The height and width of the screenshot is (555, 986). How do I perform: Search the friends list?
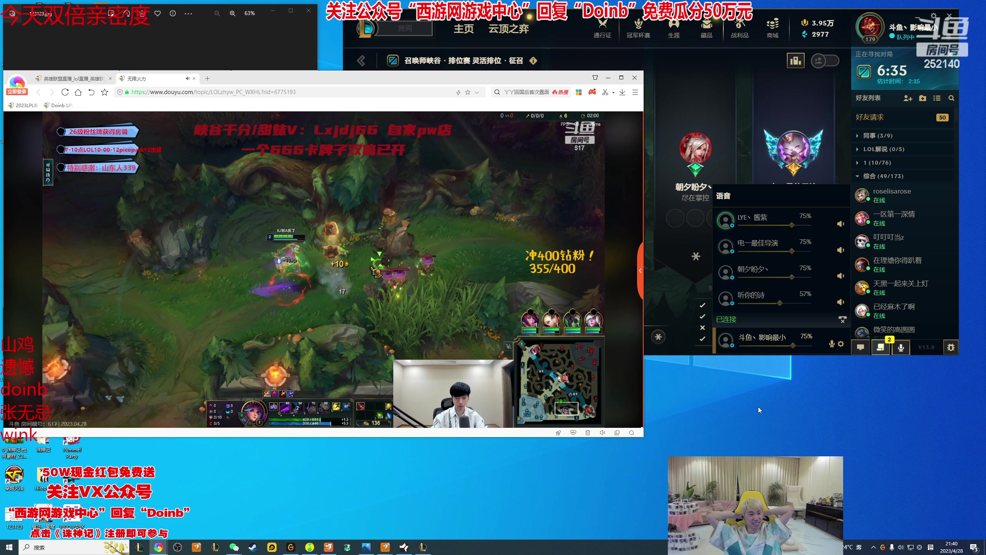coord(951,98)
